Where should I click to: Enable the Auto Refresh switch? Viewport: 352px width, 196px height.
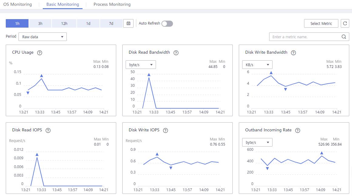(x=167, y=24)
